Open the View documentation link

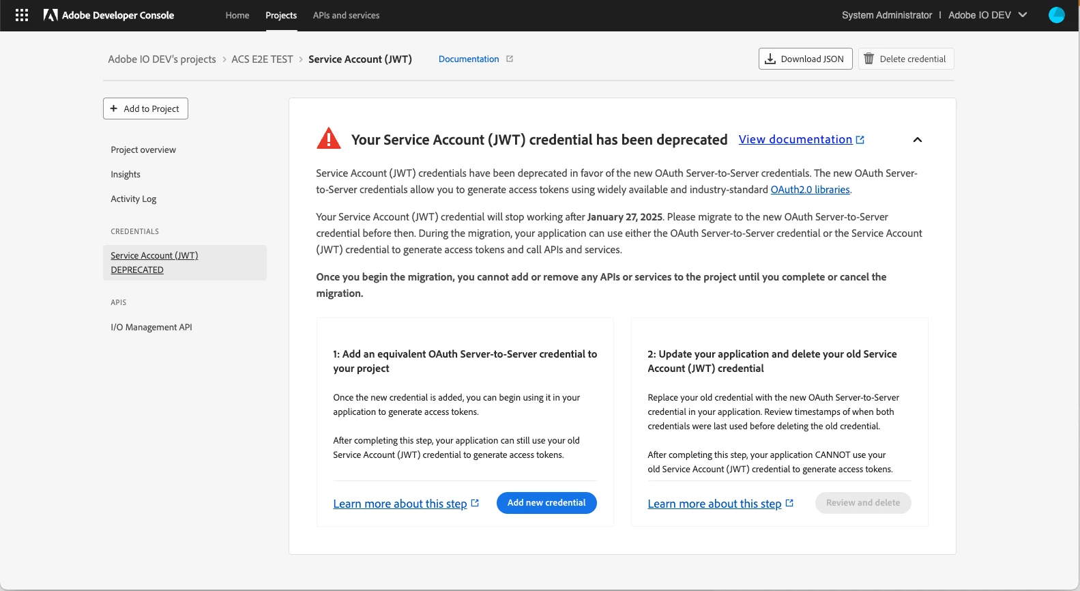coord(796,139)
